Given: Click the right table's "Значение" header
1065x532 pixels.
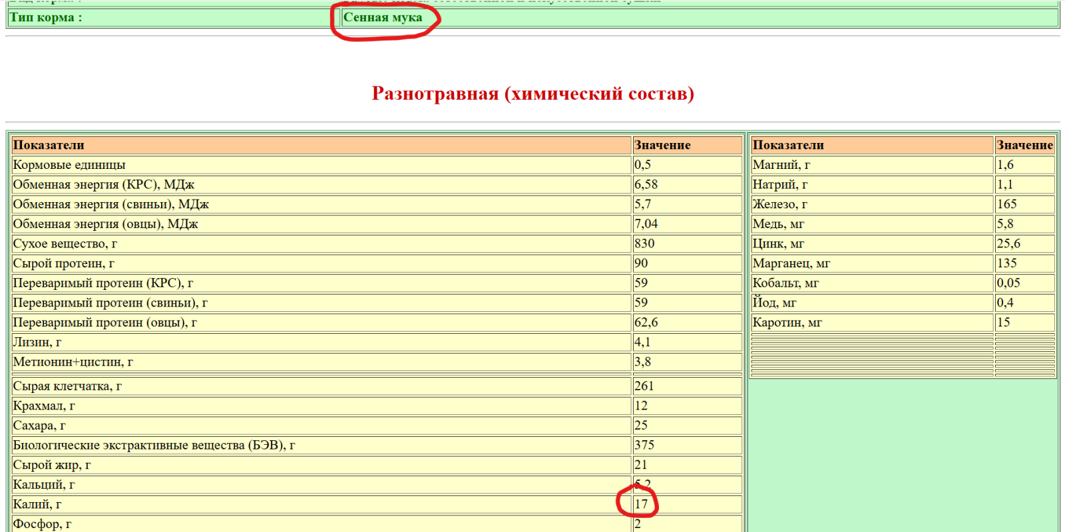Looking at the screenshot, I should [x=1024, y=145].
